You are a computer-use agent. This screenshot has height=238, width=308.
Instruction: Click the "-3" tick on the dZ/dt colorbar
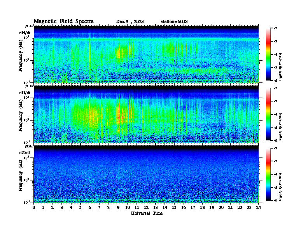point(275,161)
